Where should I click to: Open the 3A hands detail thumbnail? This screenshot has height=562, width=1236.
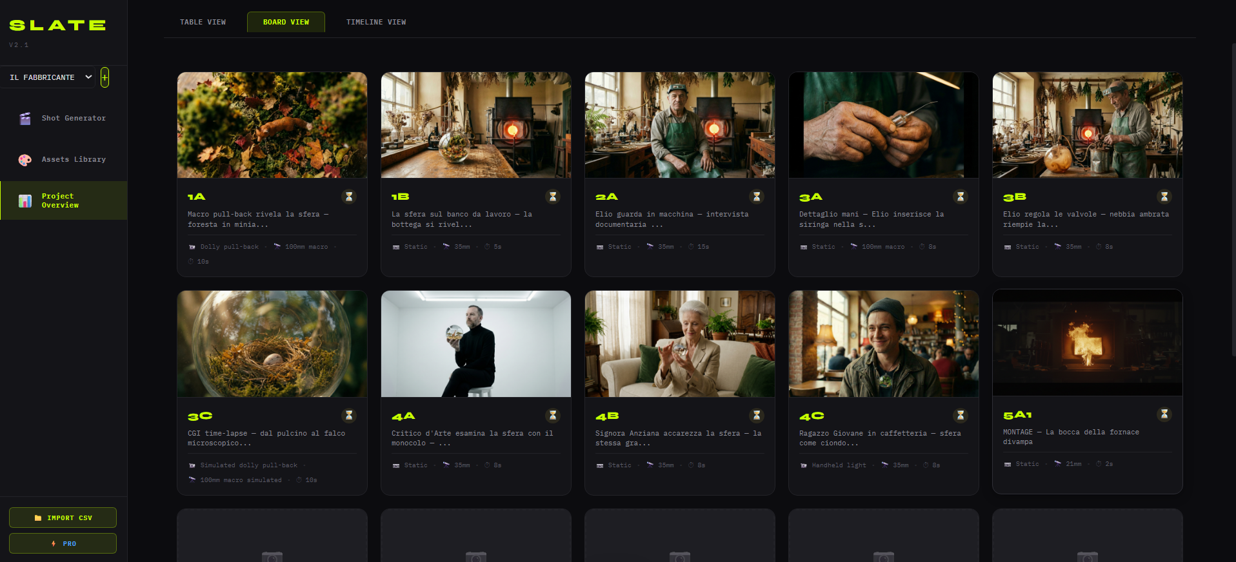883,125
